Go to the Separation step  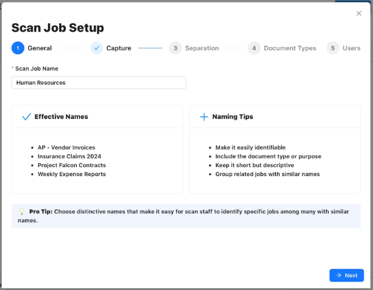pyautogui.click(x=201, y=48)
